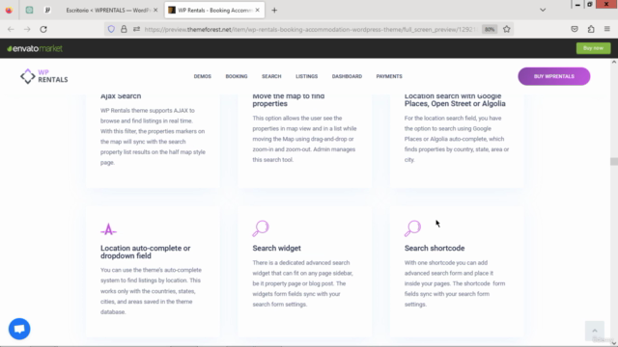This screenshot has width=618, height=347.
Task: Reload the current page
Action: coord(43,29)
